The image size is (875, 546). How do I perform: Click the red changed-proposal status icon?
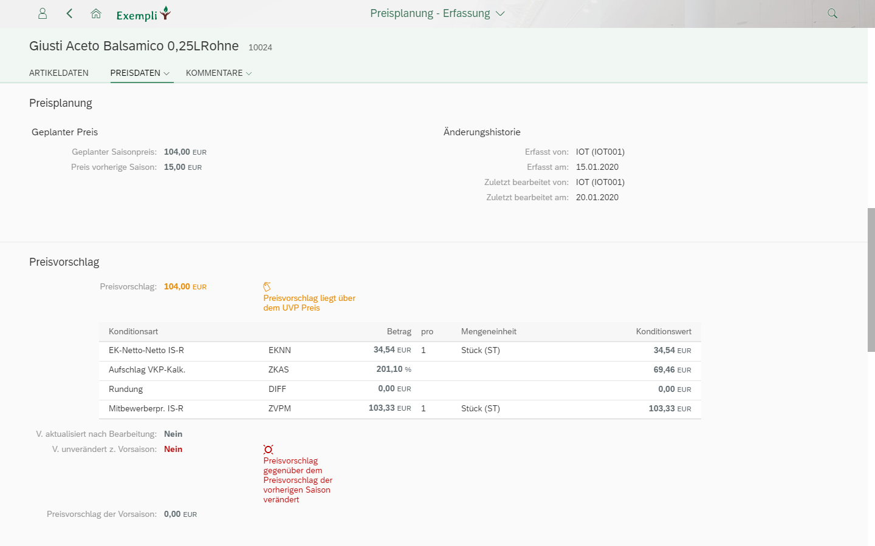point(268,450)
